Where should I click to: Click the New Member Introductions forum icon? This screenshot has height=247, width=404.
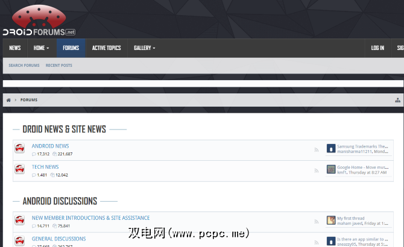[x=19, y=220]
